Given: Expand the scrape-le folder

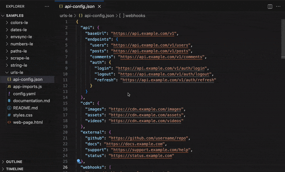Looking at the screenshot, I should coord(7,58).
